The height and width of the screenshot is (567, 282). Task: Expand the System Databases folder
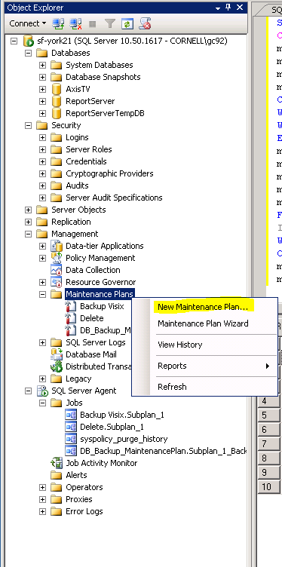tap(43, 65)
